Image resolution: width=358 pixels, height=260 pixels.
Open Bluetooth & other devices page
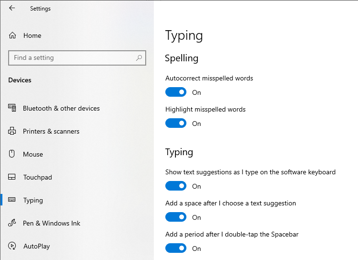click(61, 108)
